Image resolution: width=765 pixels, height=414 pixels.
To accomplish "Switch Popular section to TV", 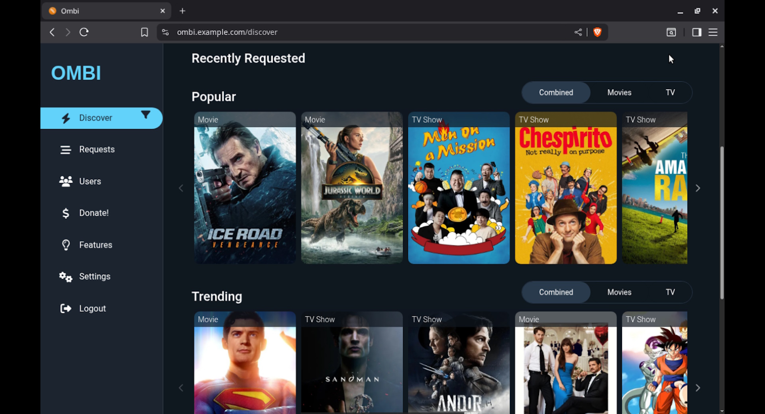I will pyautogui.click(x=670, y=93).
